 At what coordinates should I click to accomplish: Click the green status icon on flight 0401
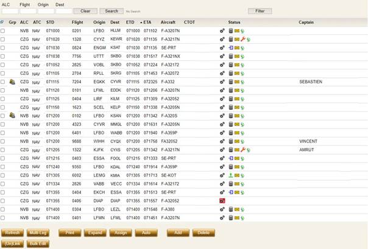(x=242, y=218)
